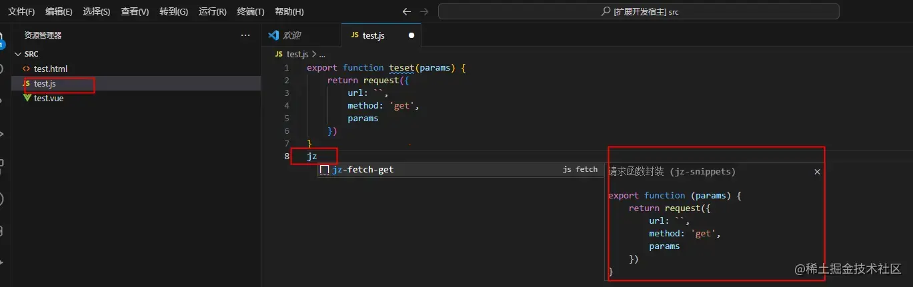Click the typed jz text on line 8
Screen dimensions: 913x287
[312, 156]
